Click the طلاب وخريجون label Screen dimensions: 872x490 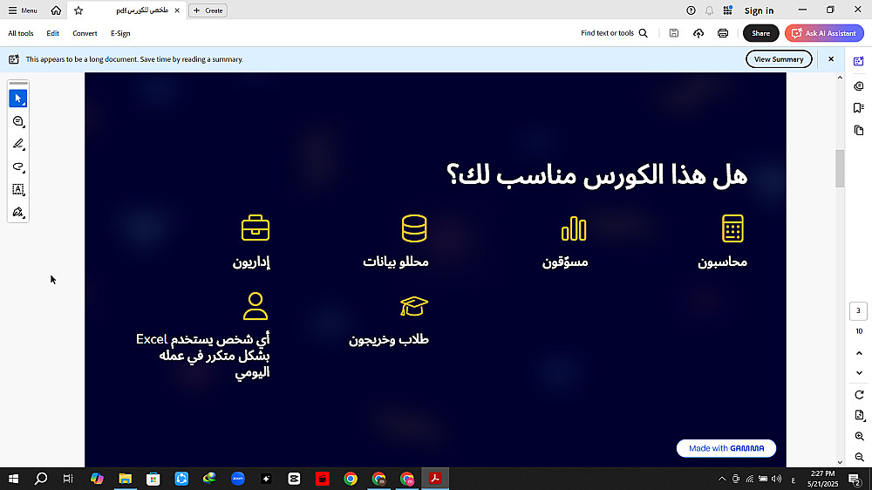(389, 340)
